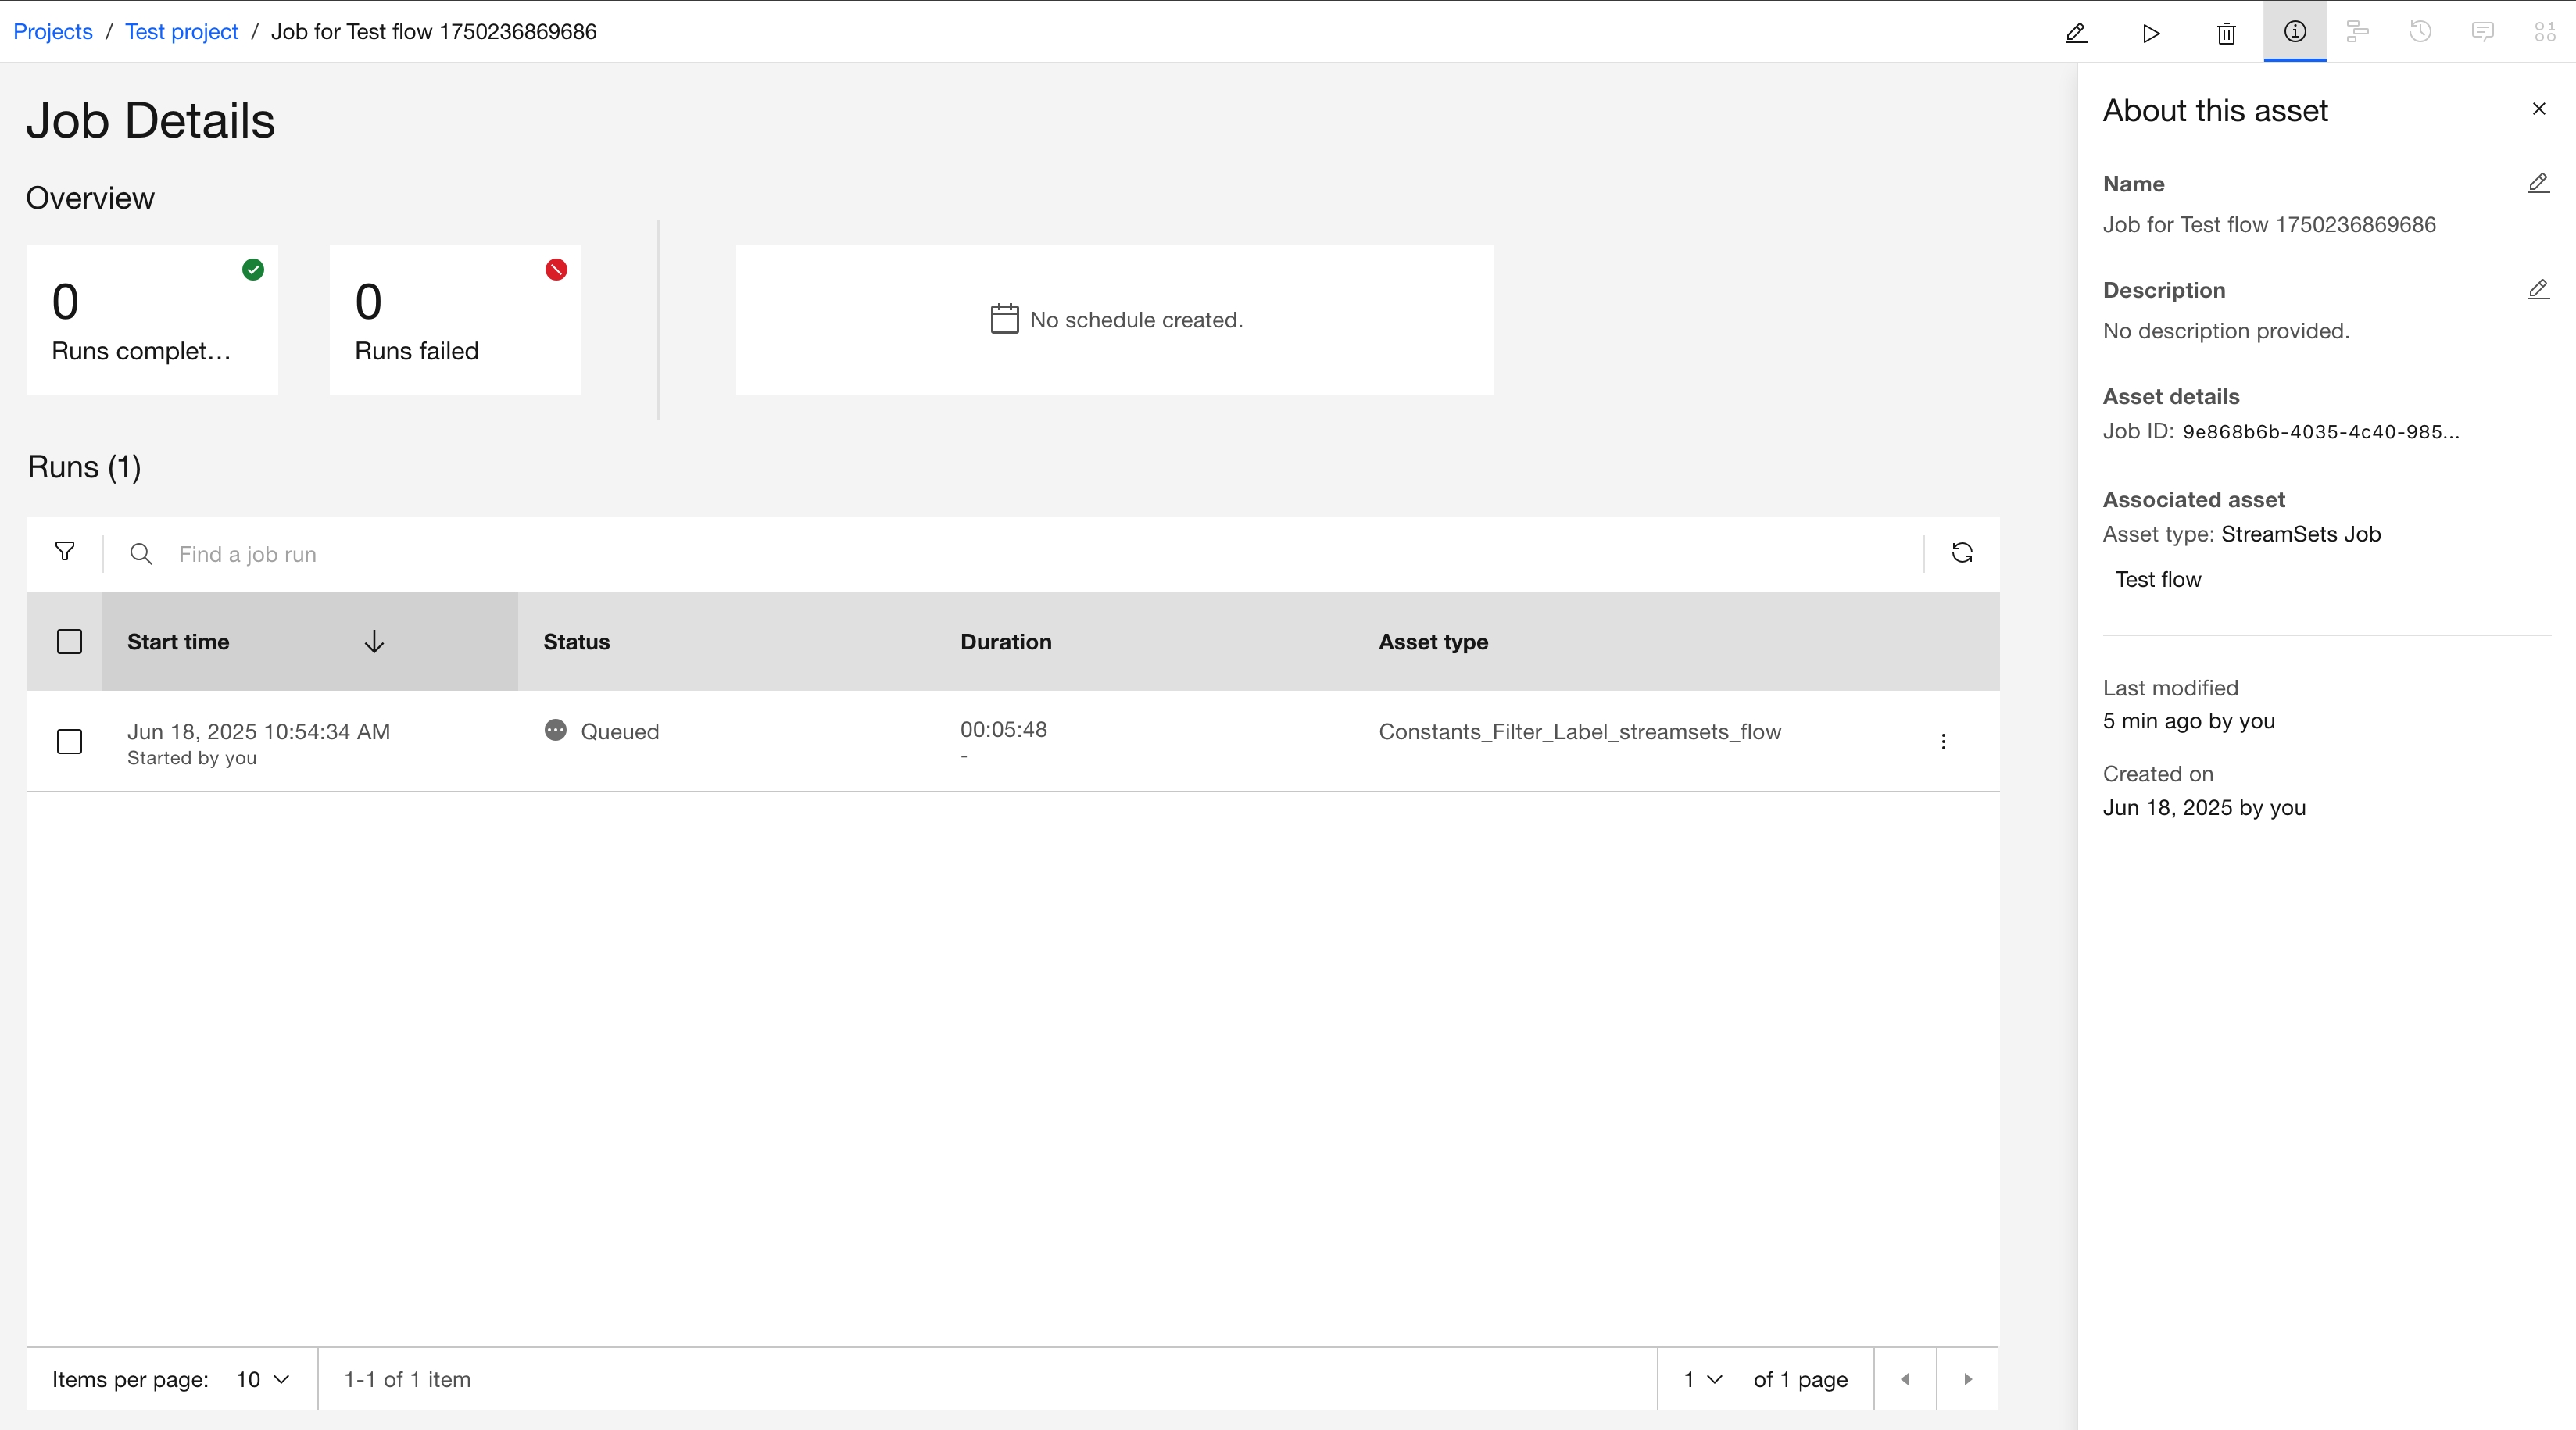Click the Jun 18, 2025 10:54:34 AM start time
Screen dimensions: 2576x1430
pyautogui.click(x=259, y=731)
